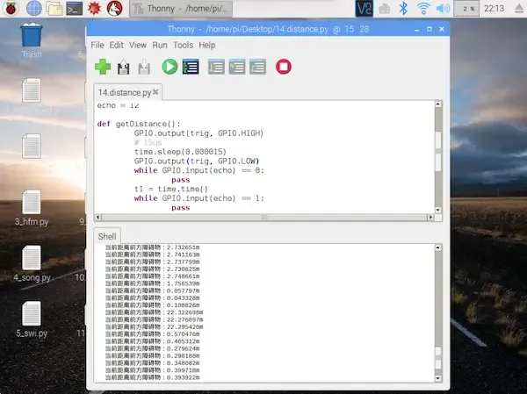This screenshot has height=394, width=527.
Task: Click editor vertical scrollbar up arrow
Action: click(x=438, y=104)
